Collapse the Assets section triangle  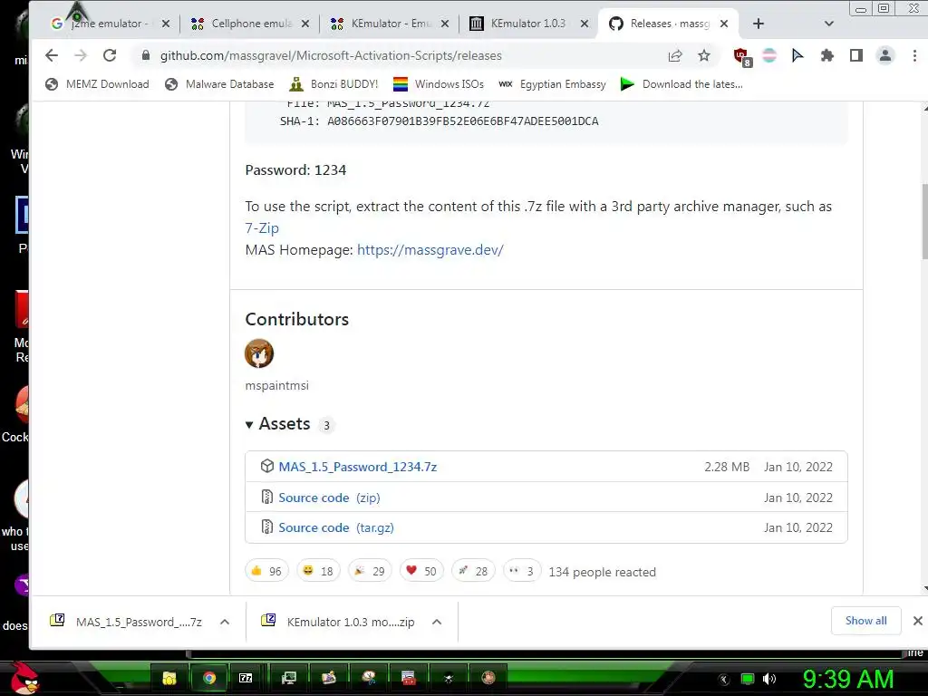249,424
